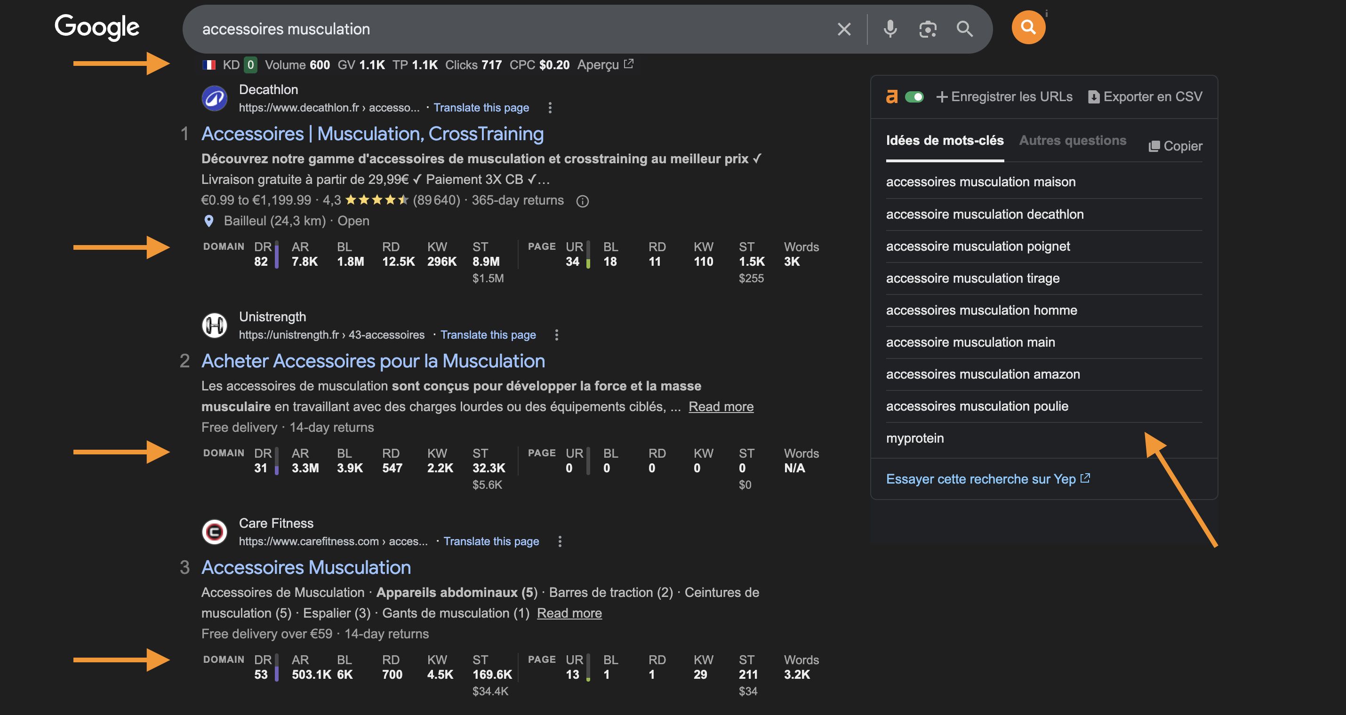Open the three-dot menu on Decathlon result

coord(550,108)
